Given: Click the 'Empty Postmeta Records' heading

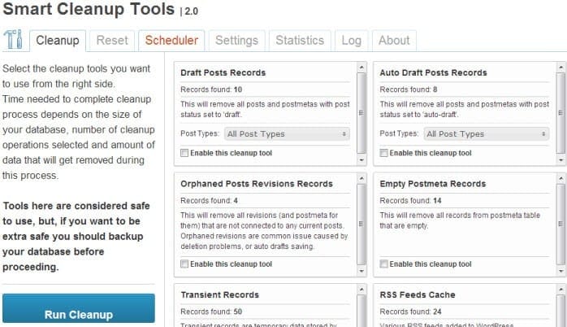Looking at the screenshot, I should click(x=432, y=184).
